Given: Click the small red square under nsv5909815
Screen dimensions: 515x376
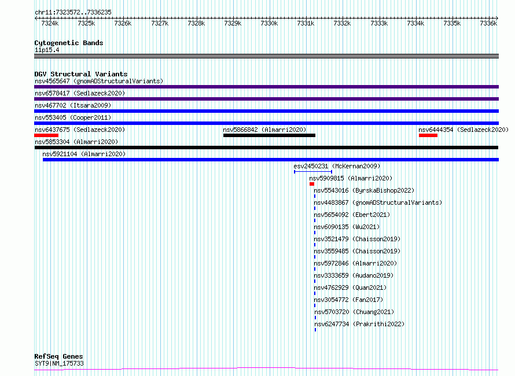Looking at the screenshot, I should [x=312, y=184].
